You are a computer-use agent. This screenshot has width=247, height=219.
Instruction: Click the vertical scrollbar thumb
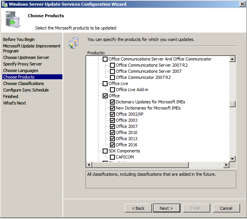[232, 104]
